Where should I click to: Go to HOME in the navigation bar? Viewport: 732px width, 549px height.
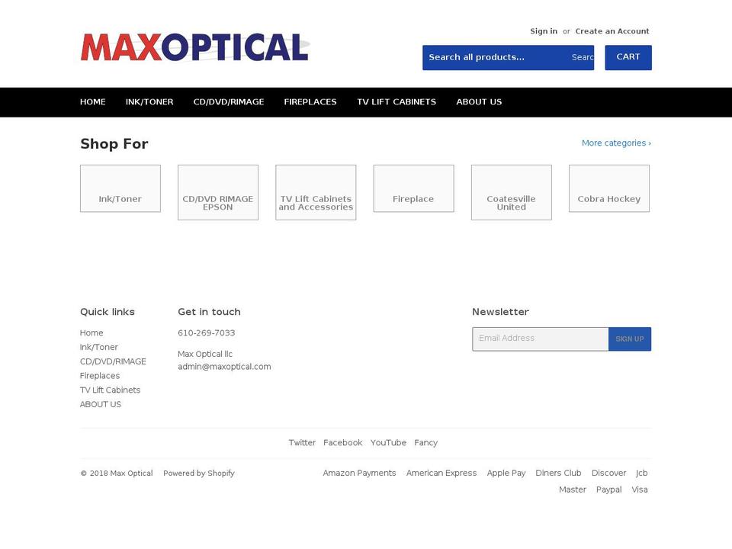pyautogui.click(x=92, y=101)
